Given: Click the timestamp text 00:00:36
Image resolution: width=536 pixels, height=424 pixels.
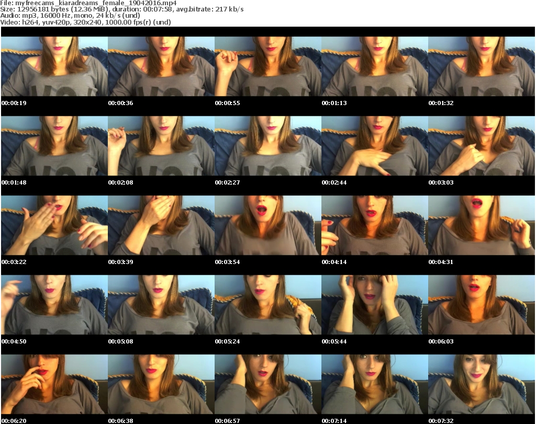Looking at the screenshot, I should coord(121,103).
